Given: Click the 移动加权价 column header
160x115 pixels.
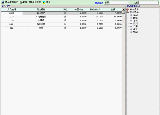Looking at the screenshot, I should tap(95, 10).
